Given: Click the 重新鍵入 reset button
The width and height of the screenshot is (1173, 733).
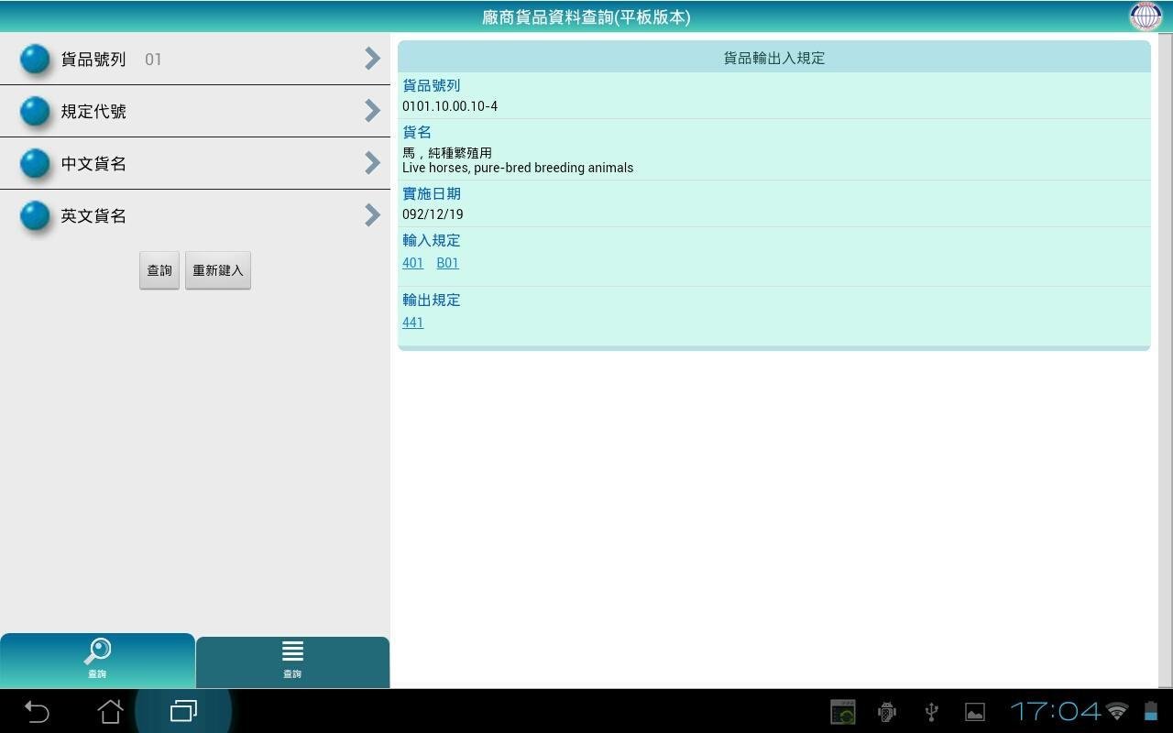Looking at the screenshot, I should click(218, 270).
